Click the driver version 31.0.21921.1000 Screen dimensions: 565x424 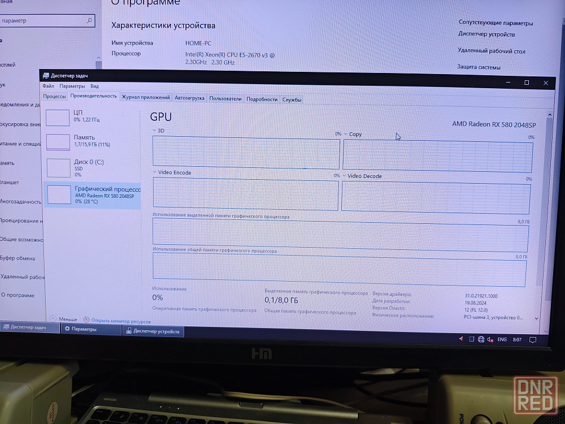coord(481,296)
